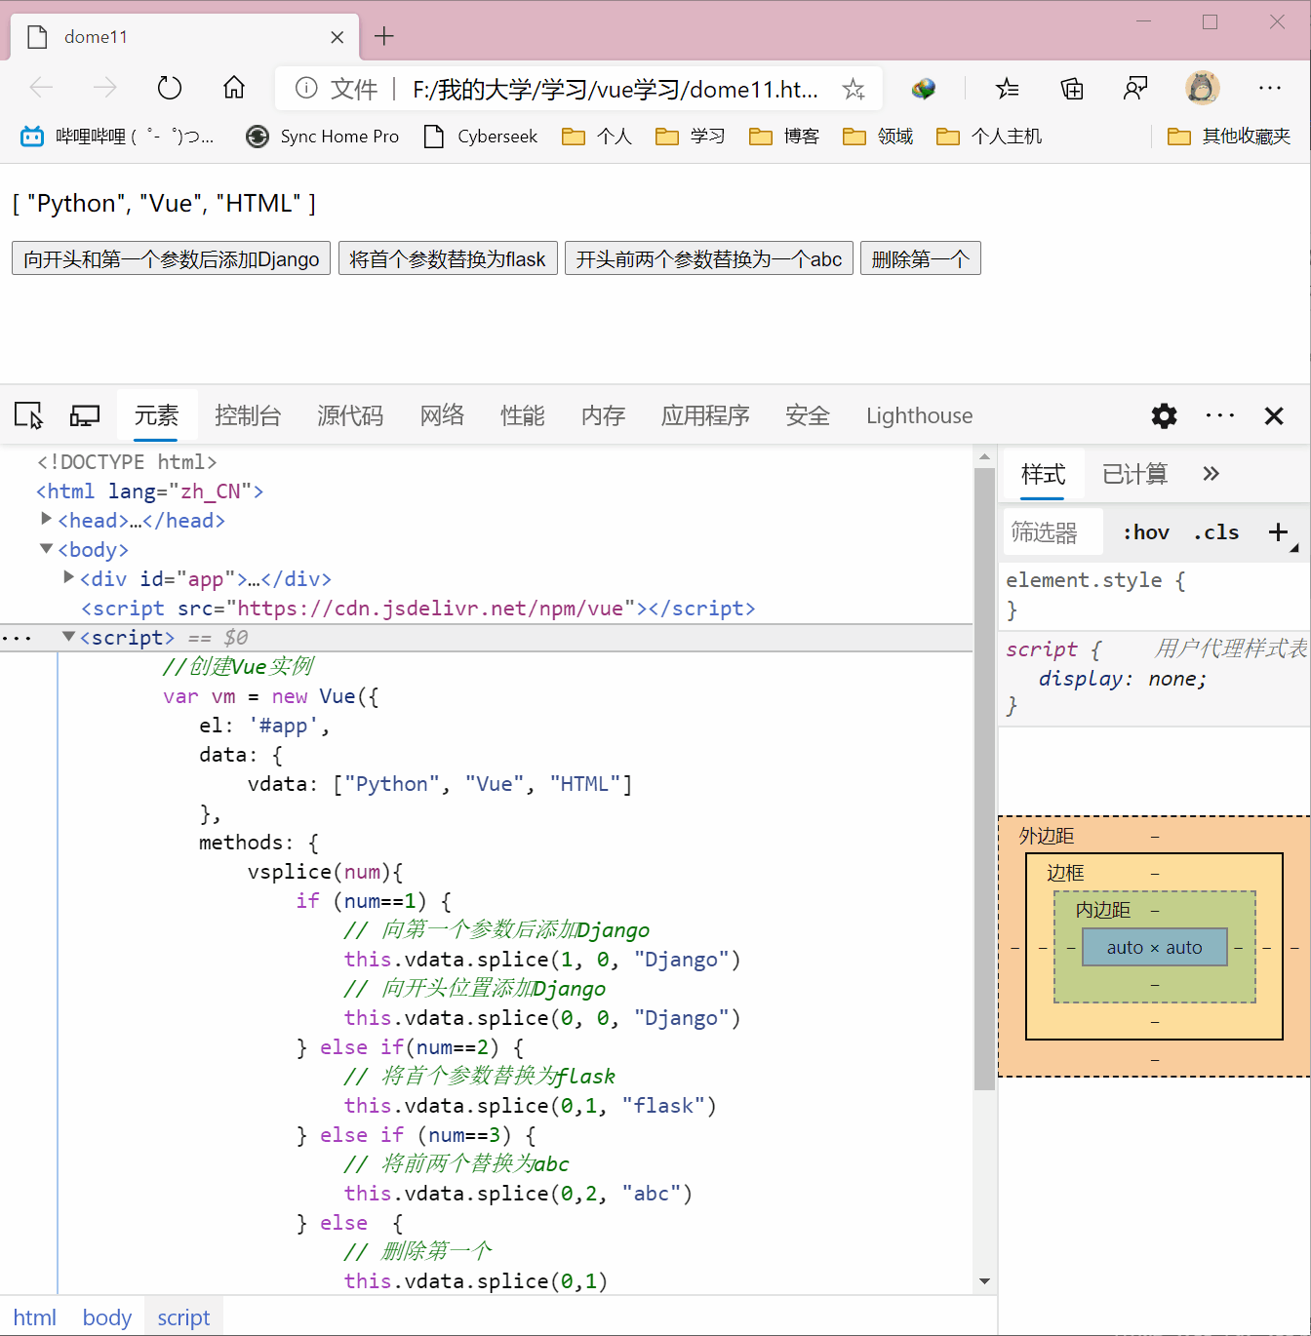1311x1336 pixels.
Task: Open the 哔哩哔哩 bookmark
Action: [x=117, y=137]
